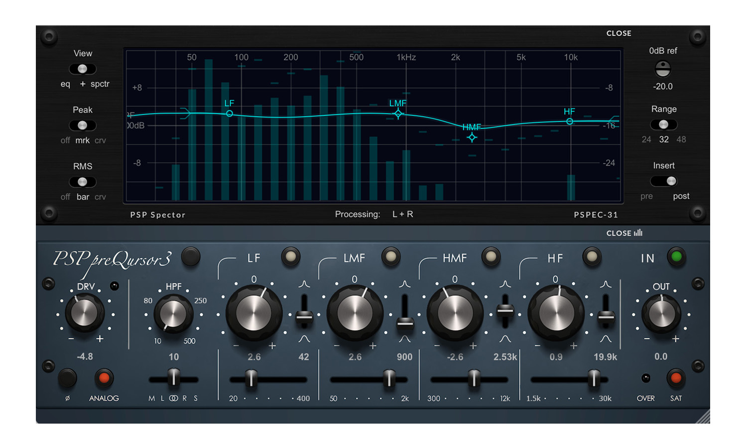Click wide Q icon below LF fader
The image size is (747, 448).
coord(304,339)
